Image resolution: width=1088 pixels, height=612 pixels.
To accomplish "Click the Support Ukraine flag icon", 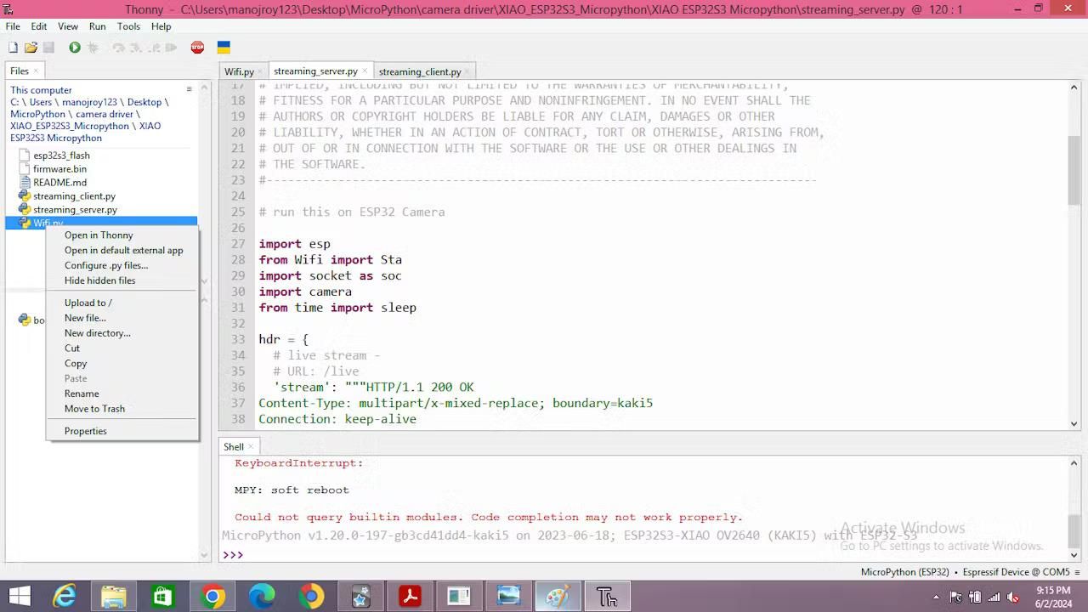I will (224, 48).
